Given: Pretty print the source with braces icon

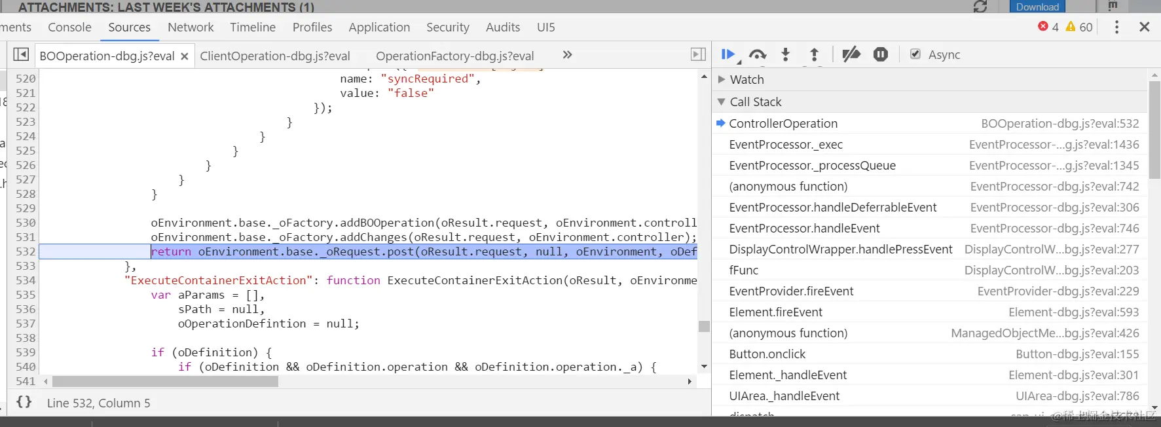Looking at the screenshot, I should pyautogui.click(x=24, y=402).
